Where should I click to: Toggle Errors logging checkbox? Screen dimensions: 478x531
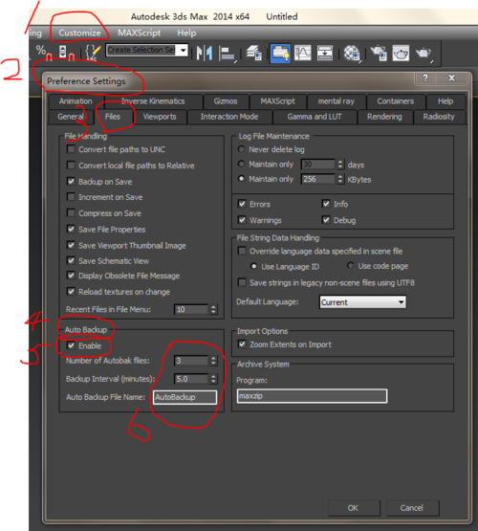(242, 204)
